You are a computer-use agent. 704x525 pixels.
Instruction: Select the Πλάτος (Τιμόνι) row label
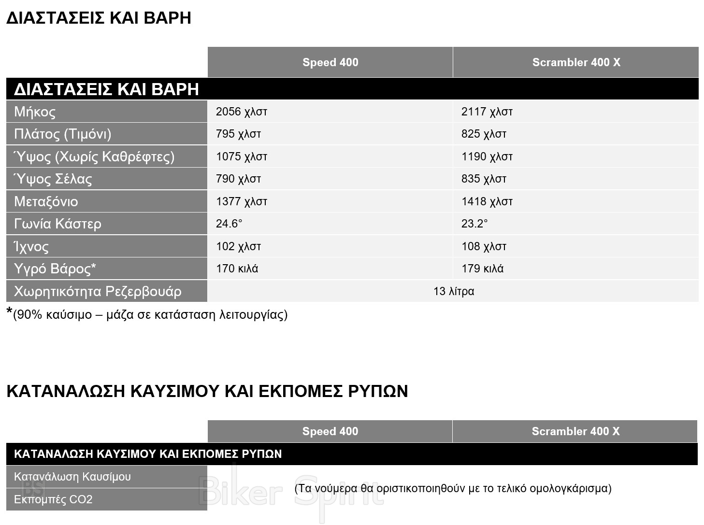63,134
